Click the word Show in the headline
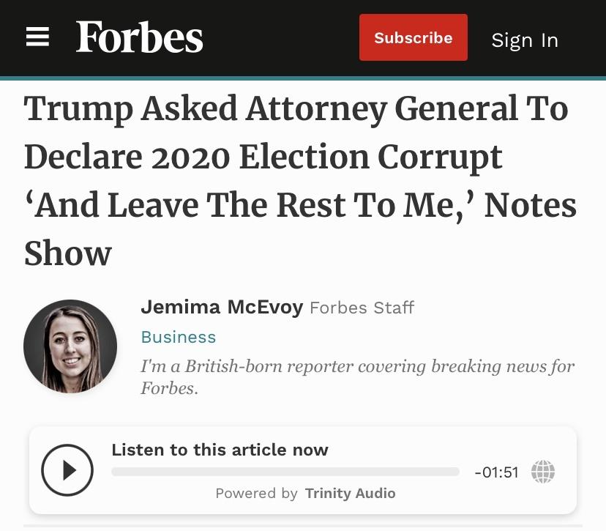Screen dimensions: 606x531 click(x=66, y=253)
